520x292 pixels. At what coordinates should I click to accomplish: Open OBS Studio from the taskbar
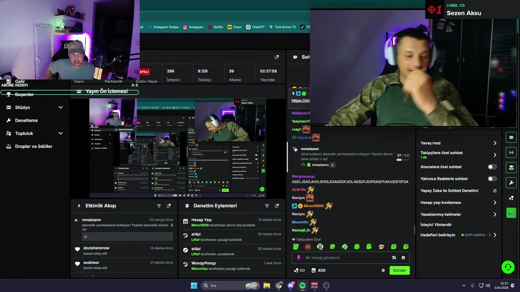[x=326, y=286]
